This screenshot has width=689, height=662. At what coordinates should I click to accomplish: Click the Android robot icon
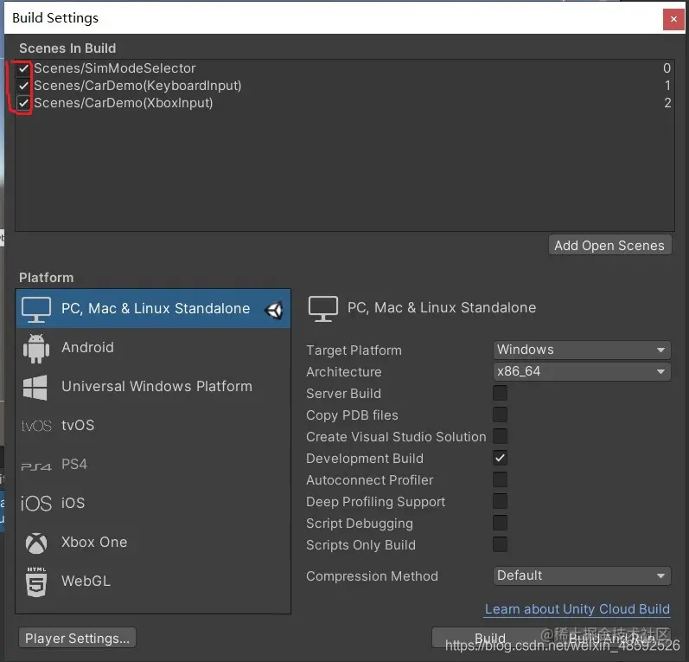coord(36,348)
